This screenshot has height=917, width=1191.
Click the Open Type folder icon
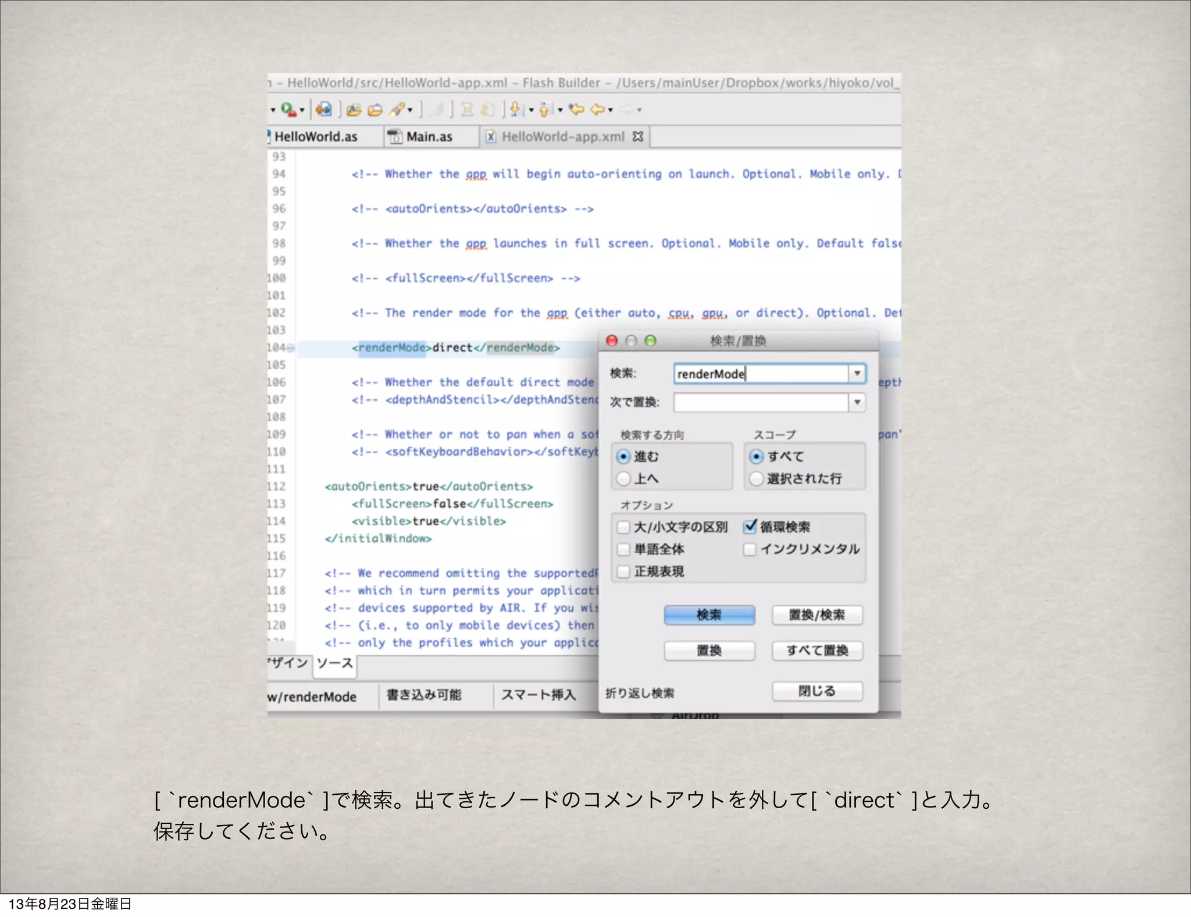[x=354, y=109]
